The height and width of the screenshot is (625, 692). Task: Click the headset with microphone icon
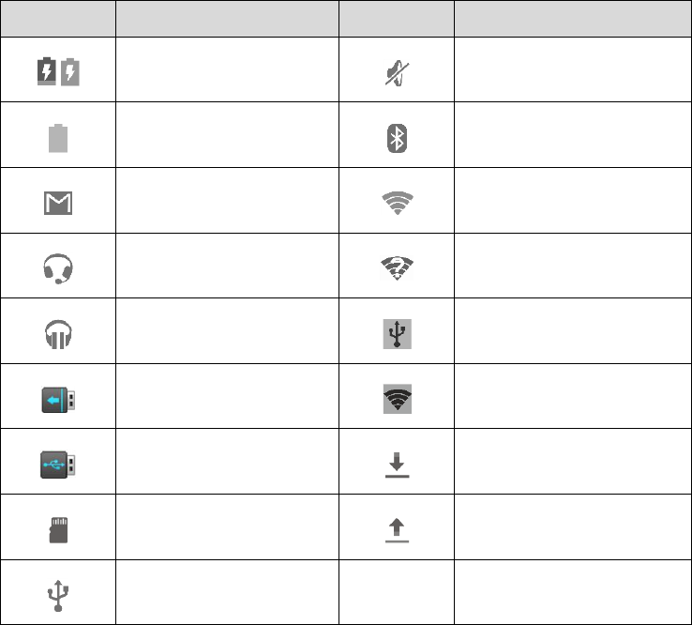[57, 268]
